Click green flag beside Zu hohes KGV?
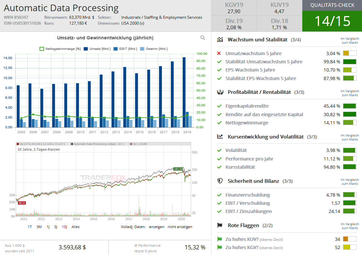 [x=220, y=247]
